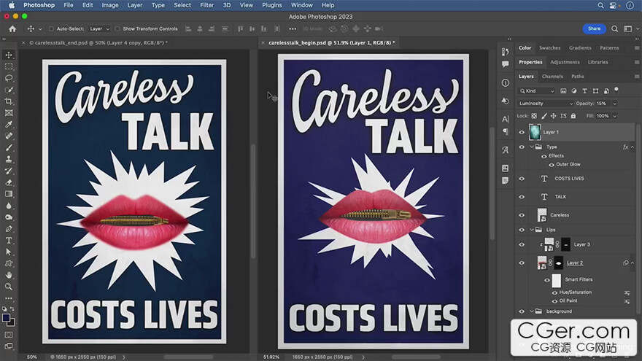Viewport: 642px width, 361px height.
Task: Toggle Oil Paint smart filter visibility
Action: pos(554,301)
